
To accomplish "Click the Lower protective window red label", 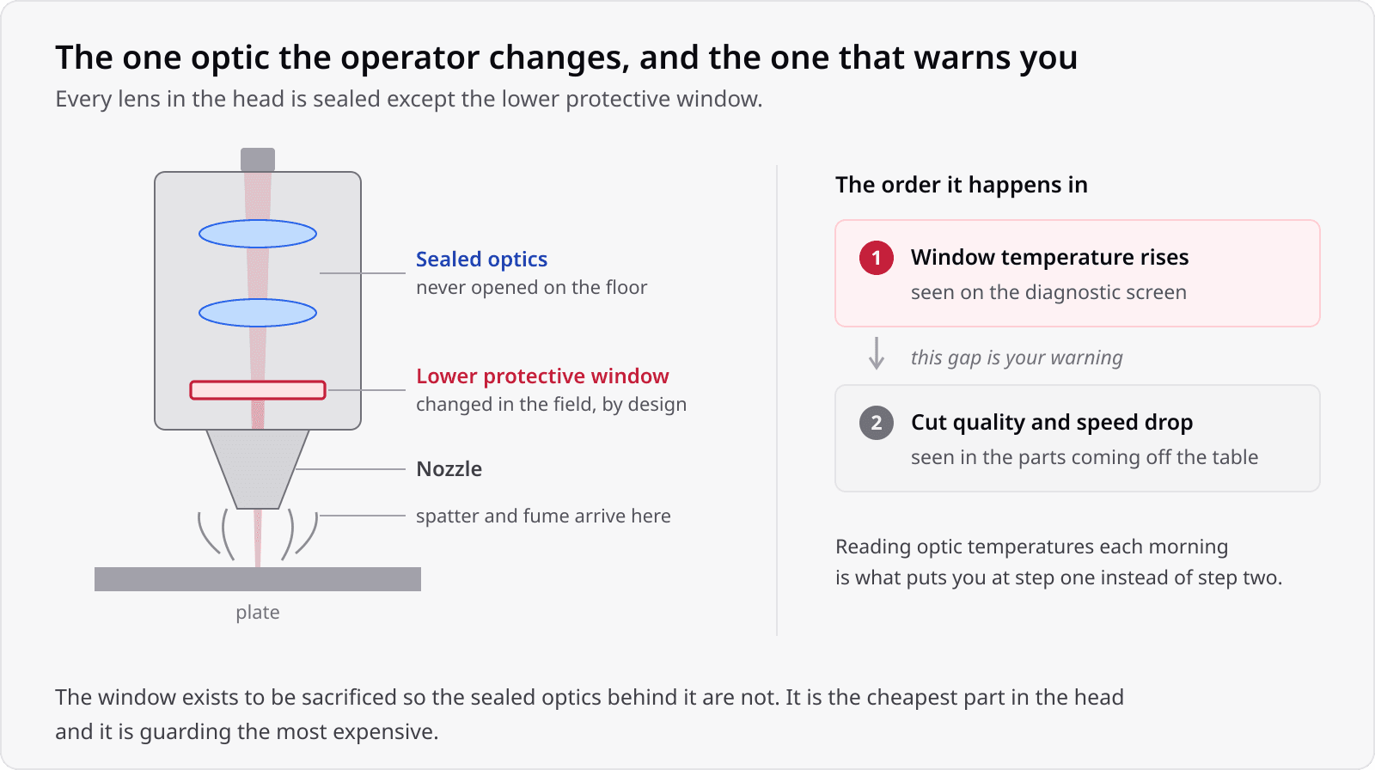I will [x=542, y=376].
